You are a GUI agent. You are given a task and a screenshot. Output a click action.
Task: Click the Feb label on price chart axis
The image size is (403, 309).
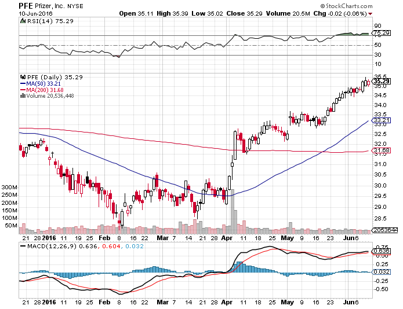[x=104, y=238]
